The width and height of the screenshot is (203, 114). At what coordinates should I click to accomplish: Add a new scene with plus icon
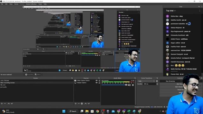pyautogui.click(x=2, y=104)
